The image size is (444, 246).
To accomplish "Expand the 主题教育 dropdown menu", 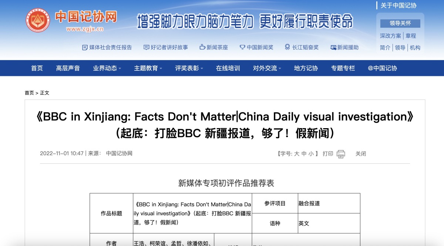I will click(161, 69).
